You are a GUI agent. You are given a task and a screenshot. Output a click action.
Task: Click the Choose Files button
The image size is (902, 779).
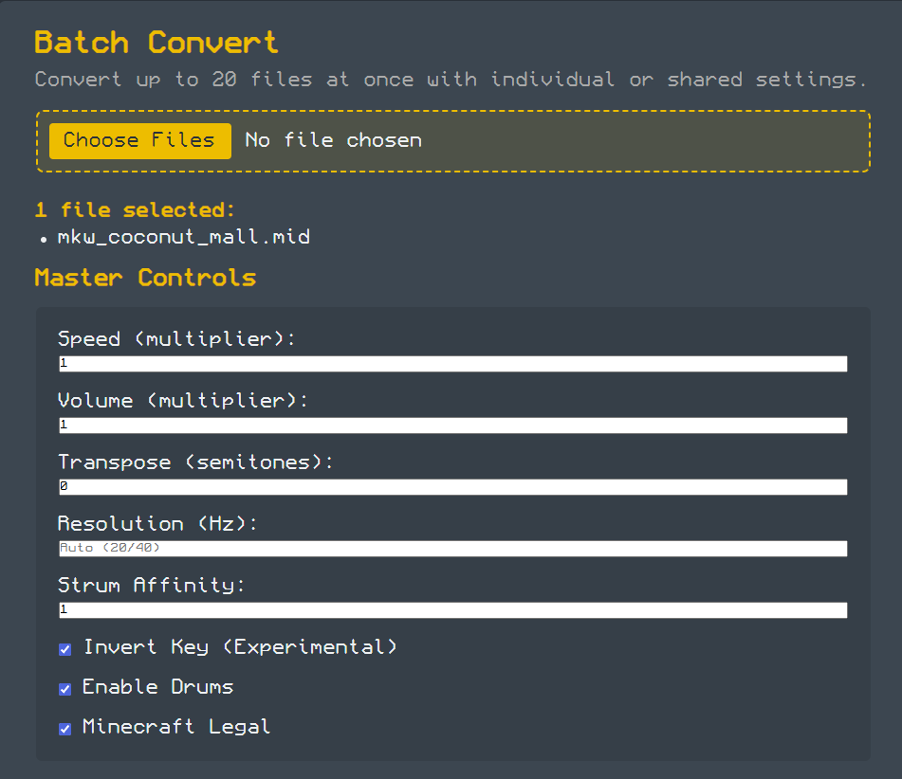pyautogui.click(x=139, y=140)
